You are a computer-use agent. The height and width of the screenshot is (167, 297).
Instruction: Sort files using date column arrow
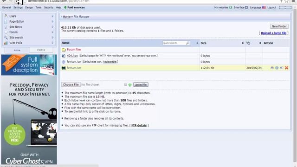pos(260,43)
